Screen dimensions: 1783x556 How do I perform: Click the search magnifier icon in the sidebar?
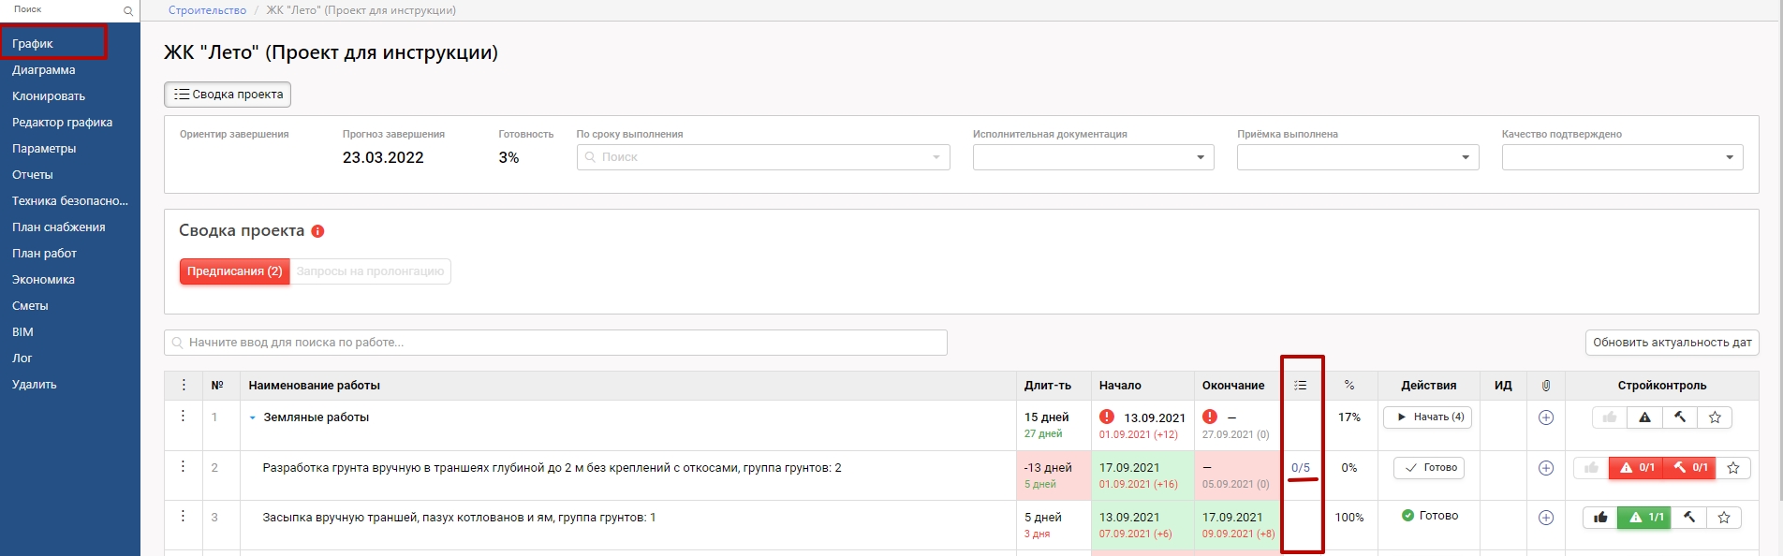pyautogui.click(x=128, y=11)
